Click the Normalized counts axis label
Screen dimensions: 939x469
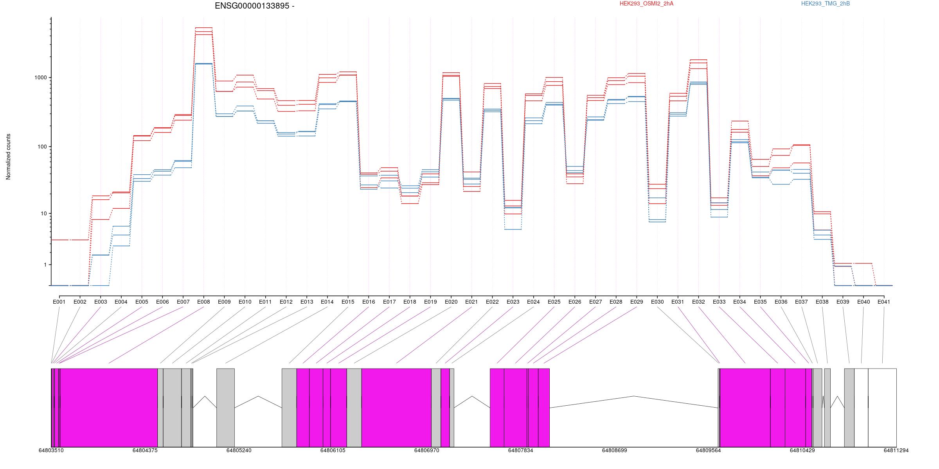(x=8, y=157)
